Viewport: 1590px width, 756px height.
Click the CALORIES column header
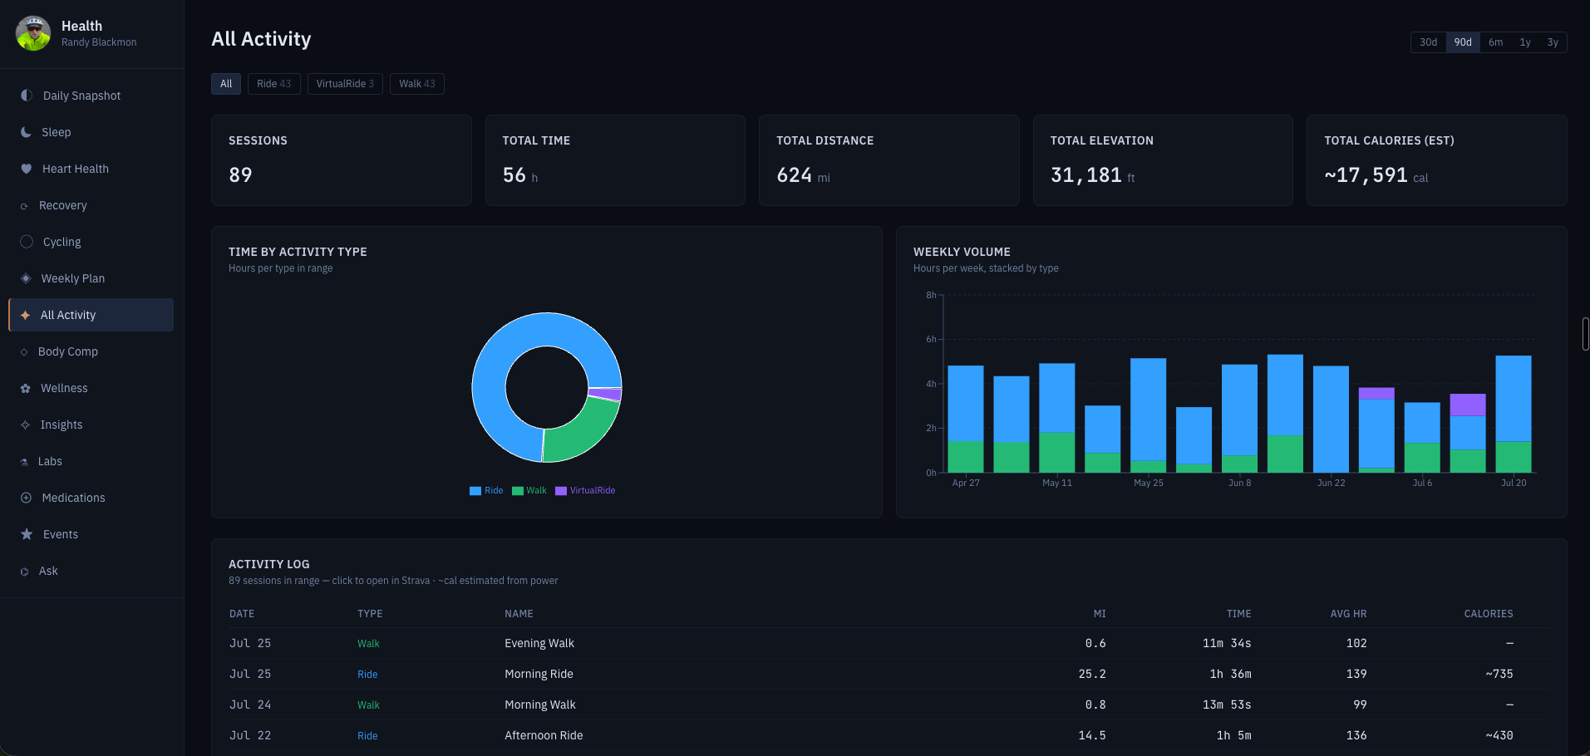pos(1489,614)
